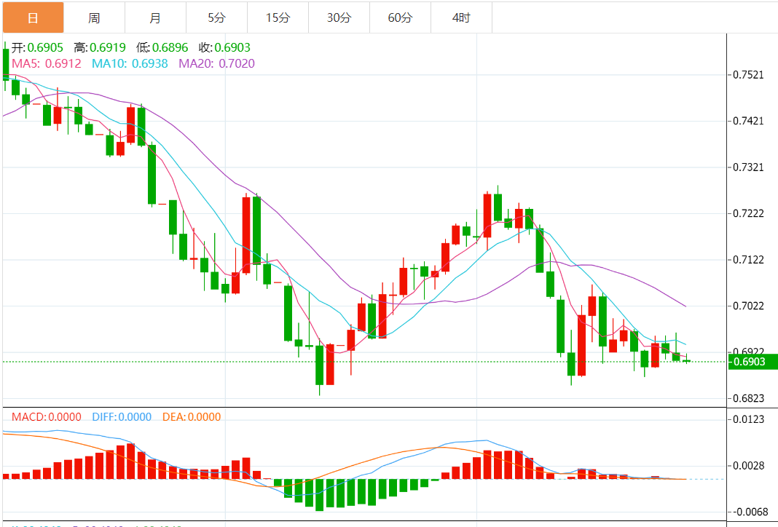778x527 pixels.
Task: Click the MA5: 0.6912 indicator label
Action: (x=47, y=63)
